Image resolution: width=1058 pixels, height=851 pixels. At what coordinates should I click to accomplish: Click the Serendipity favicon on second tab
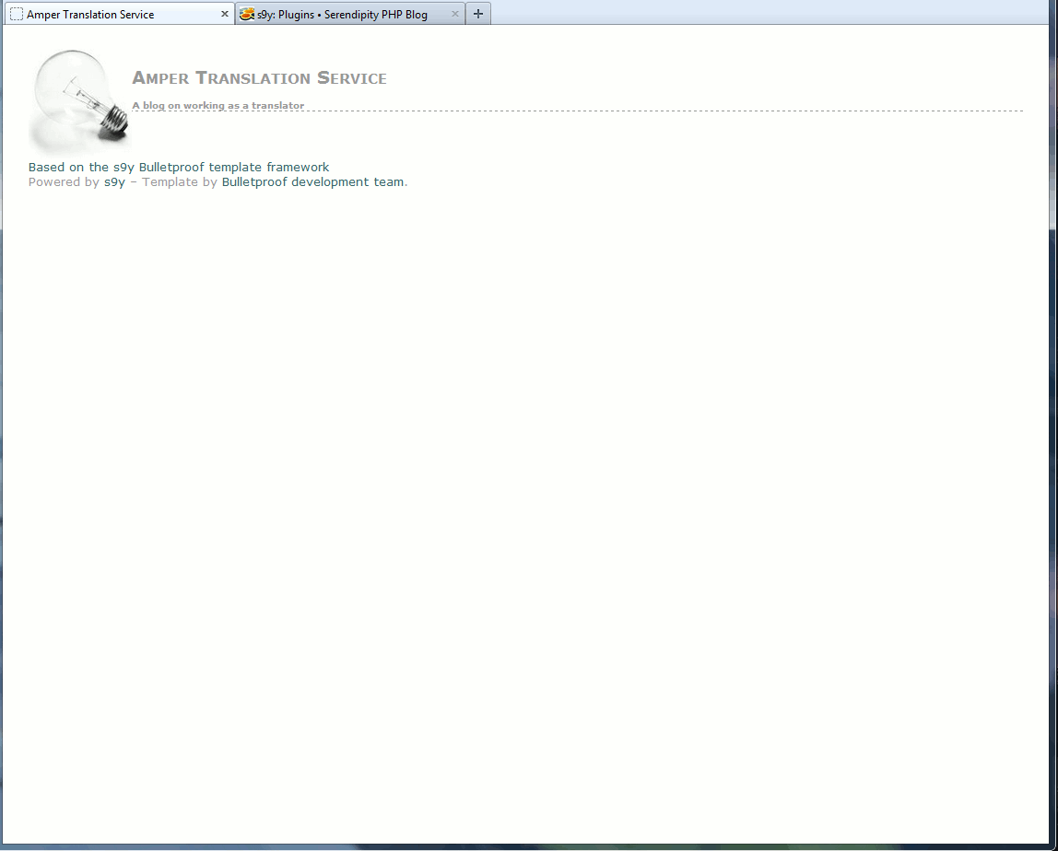246,15
